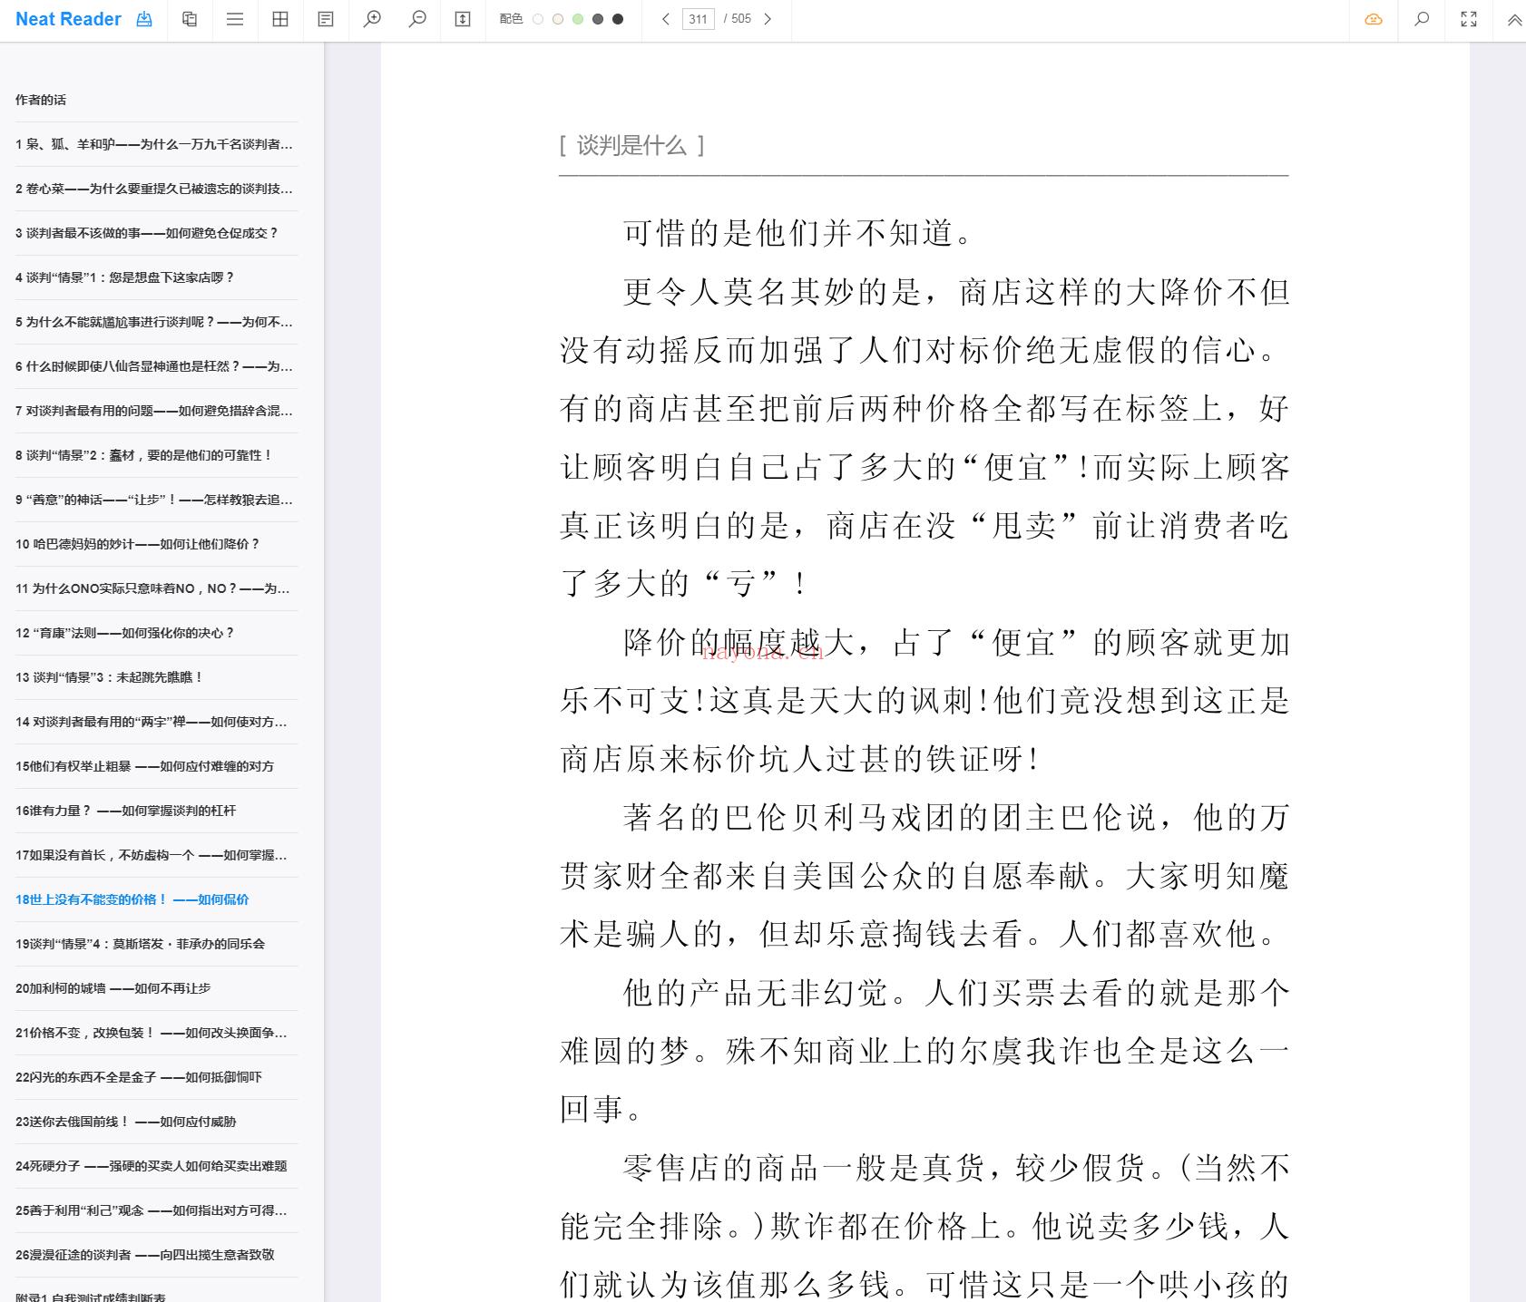Open chapter 2 卷心菜
Viewport: 1526px width, 1302px height.
[154, 189]
